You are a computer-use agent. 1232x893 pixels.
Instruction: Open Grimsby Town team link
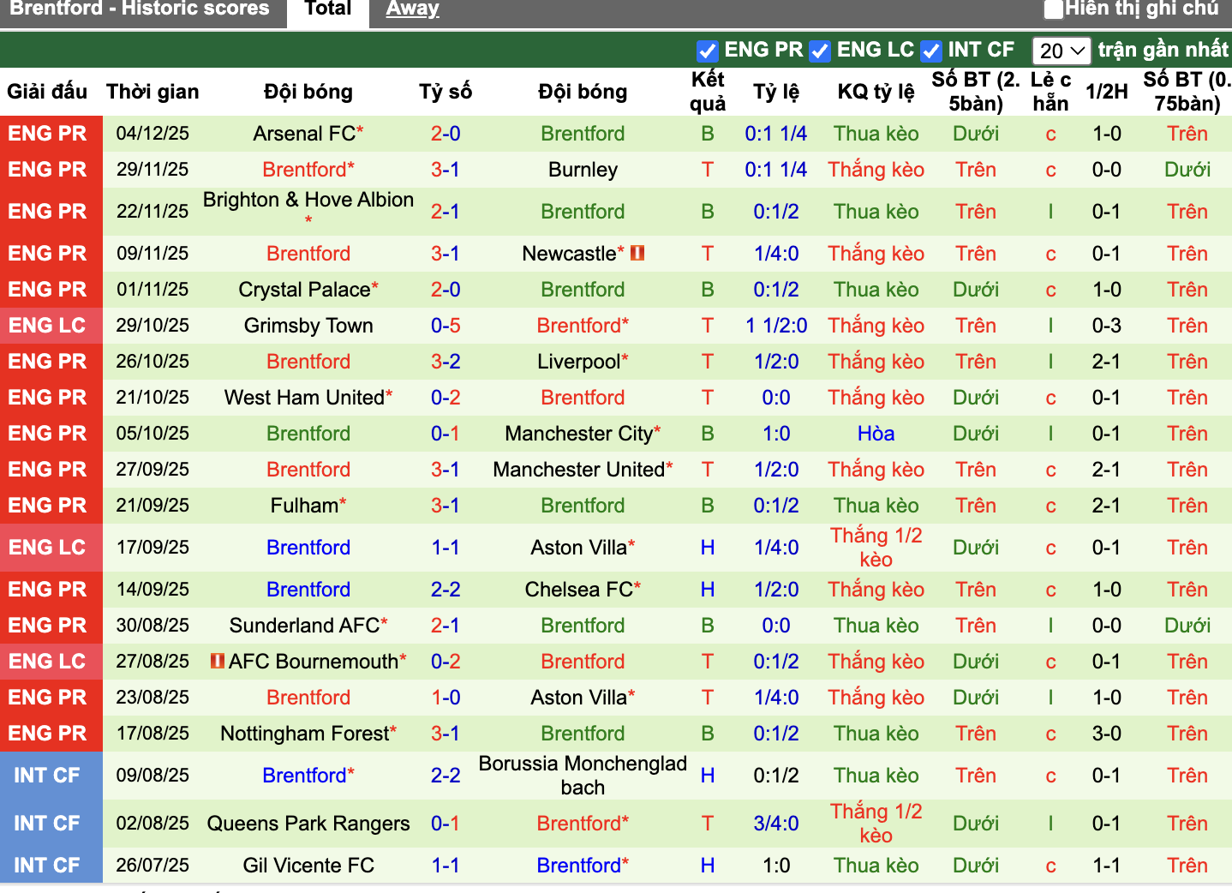(308, 326)
